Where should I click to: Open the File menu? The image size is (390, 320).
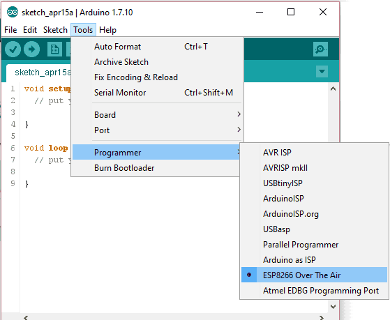point(10,30)
